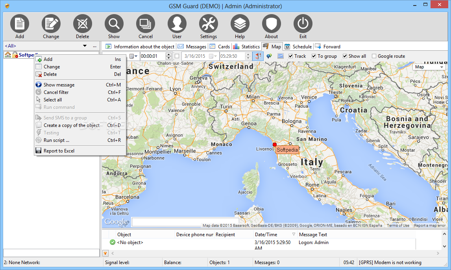This screenshot has width=451, height=270.
Task: Switch to the Forward tab
Action: 328,46
